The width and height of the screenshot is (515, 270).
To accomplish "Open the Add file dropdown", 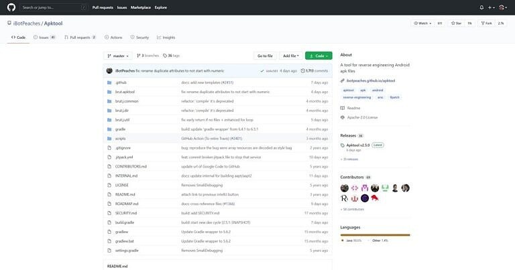I will (x=291, y=56).
